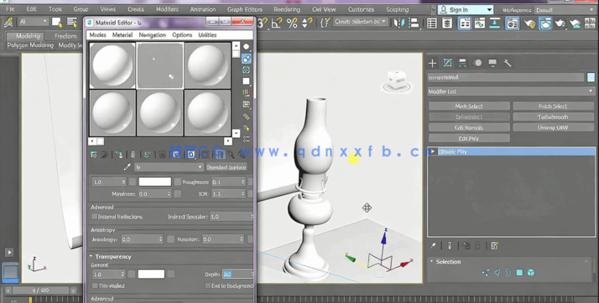The image size is (599, 303).
Task: Expand the Editable Poly stack entry
Action: pos(433,151)
